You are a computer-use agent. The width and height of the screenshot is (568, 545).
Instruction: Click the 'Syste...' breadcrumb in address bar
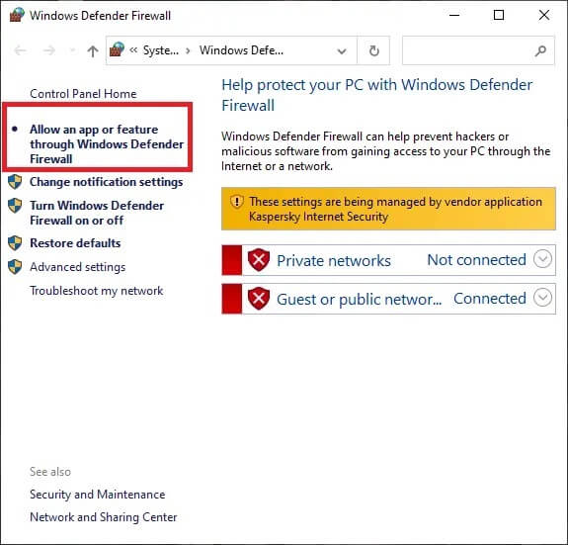click(160, 50)
